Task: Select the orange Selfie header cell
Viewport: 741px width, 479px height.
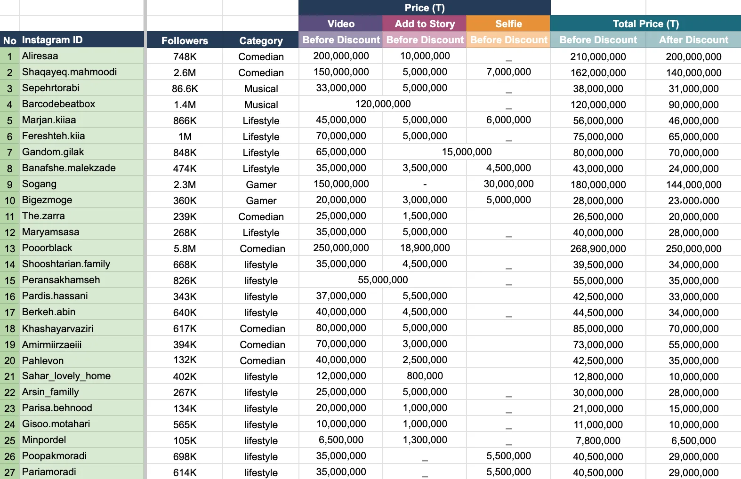Action: point(508,24)
